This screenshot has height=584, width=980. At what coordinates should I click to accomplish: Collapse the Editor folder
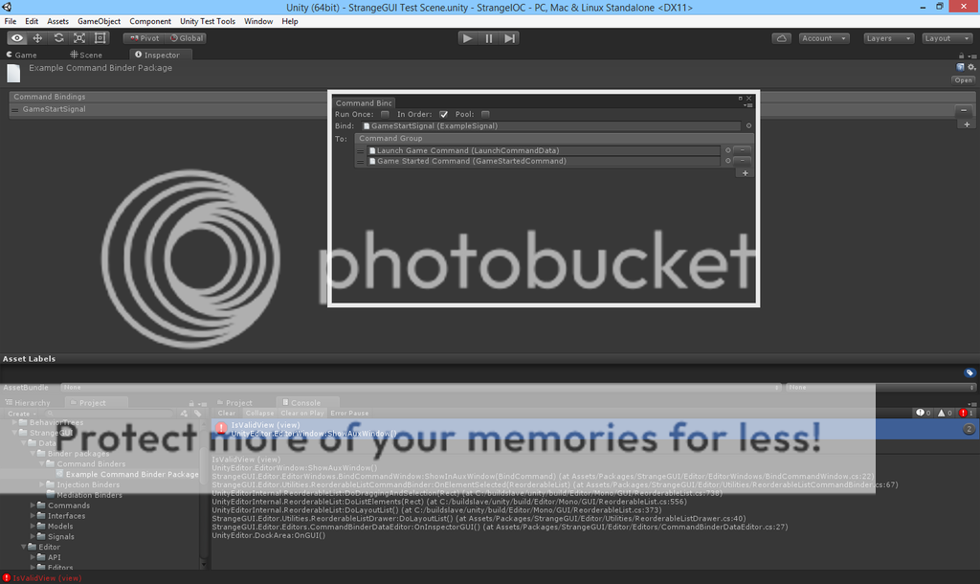coord(23,547)
